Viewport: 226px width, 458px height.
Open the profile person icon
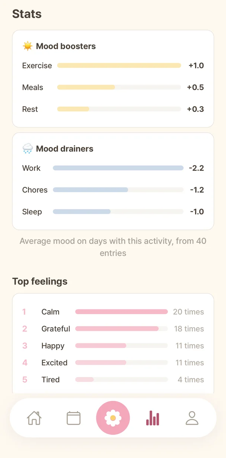tap(192, 418)
